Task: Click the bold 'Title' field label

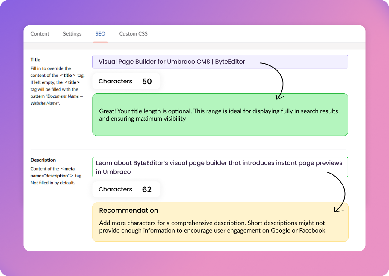Action: (x=35, y=60)
